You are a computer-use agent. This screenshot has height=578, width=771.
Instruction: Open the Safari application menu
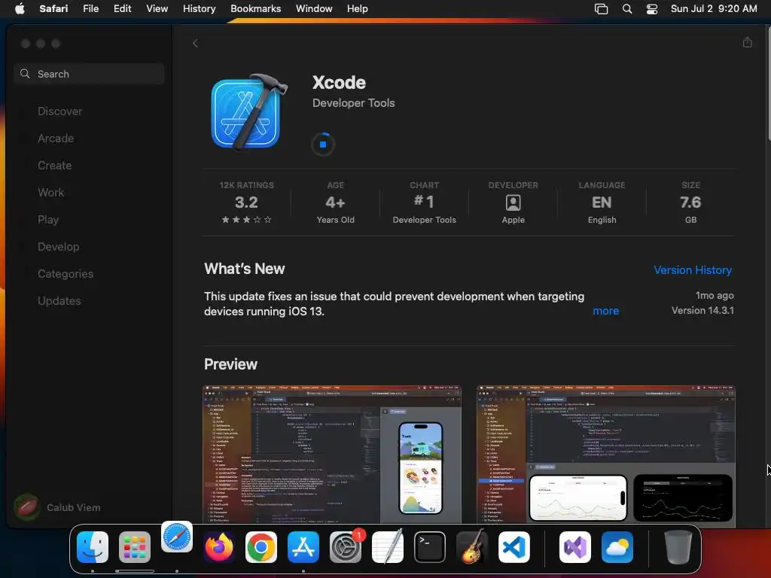pyautogui.click(x=53, y=8)
